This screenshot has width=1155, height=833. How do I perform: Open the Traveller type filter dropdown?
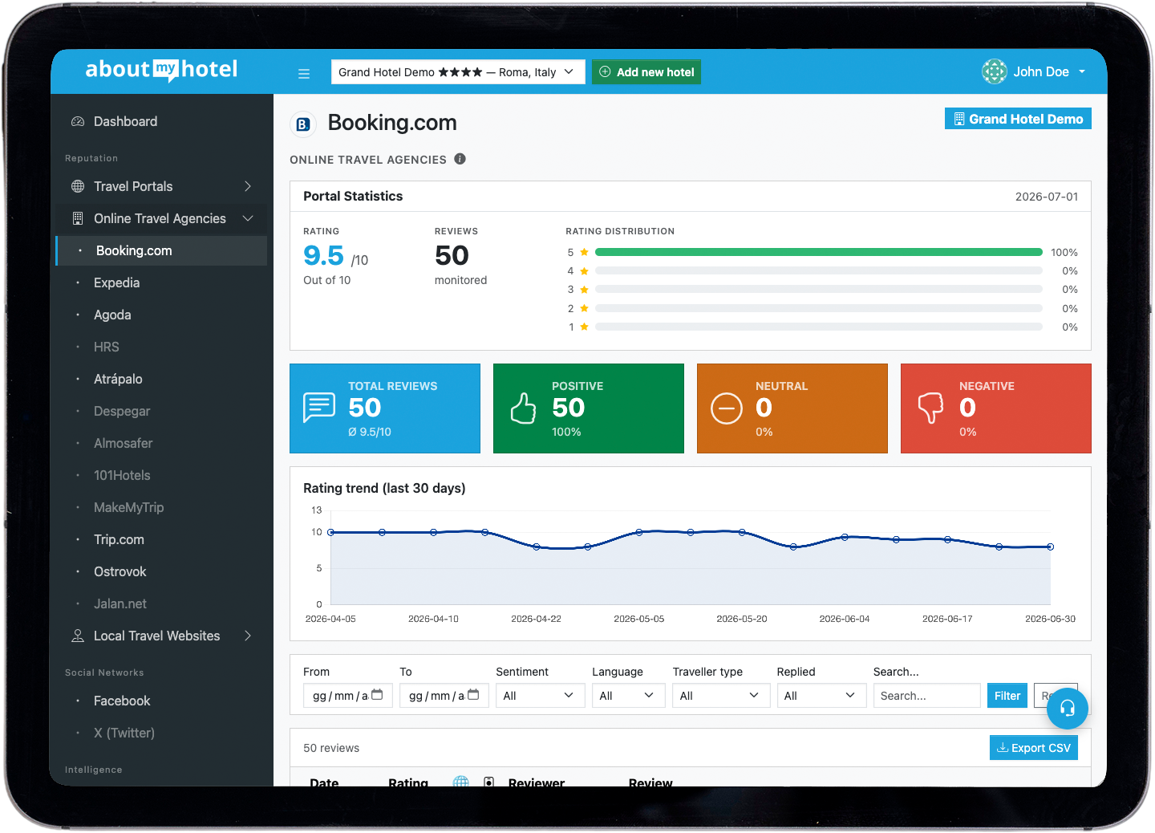(721, 696)
